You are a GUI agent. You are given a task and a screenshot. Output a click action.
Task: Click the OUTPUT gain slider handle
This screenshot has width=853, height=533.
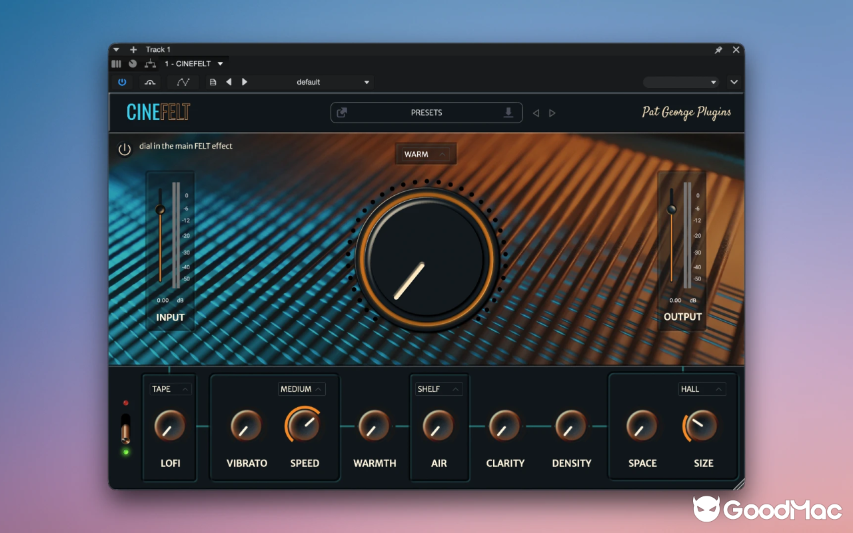point(672,209)
